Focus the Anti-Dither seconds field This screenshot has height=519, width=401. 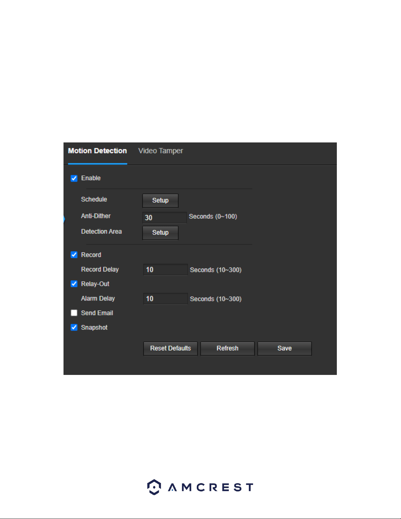click(x=164, y=217)
